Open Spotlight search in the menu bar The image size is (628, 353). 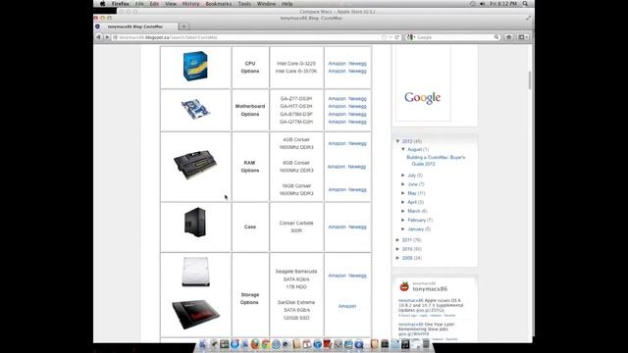tap(525, 4)
